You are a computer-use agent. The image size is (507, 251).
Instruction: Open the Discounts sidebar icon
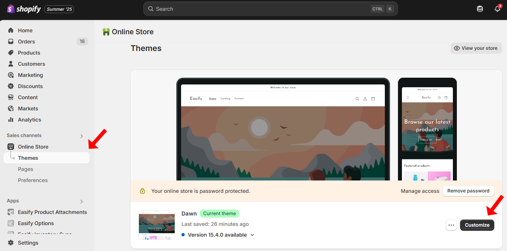coord(11,86)
